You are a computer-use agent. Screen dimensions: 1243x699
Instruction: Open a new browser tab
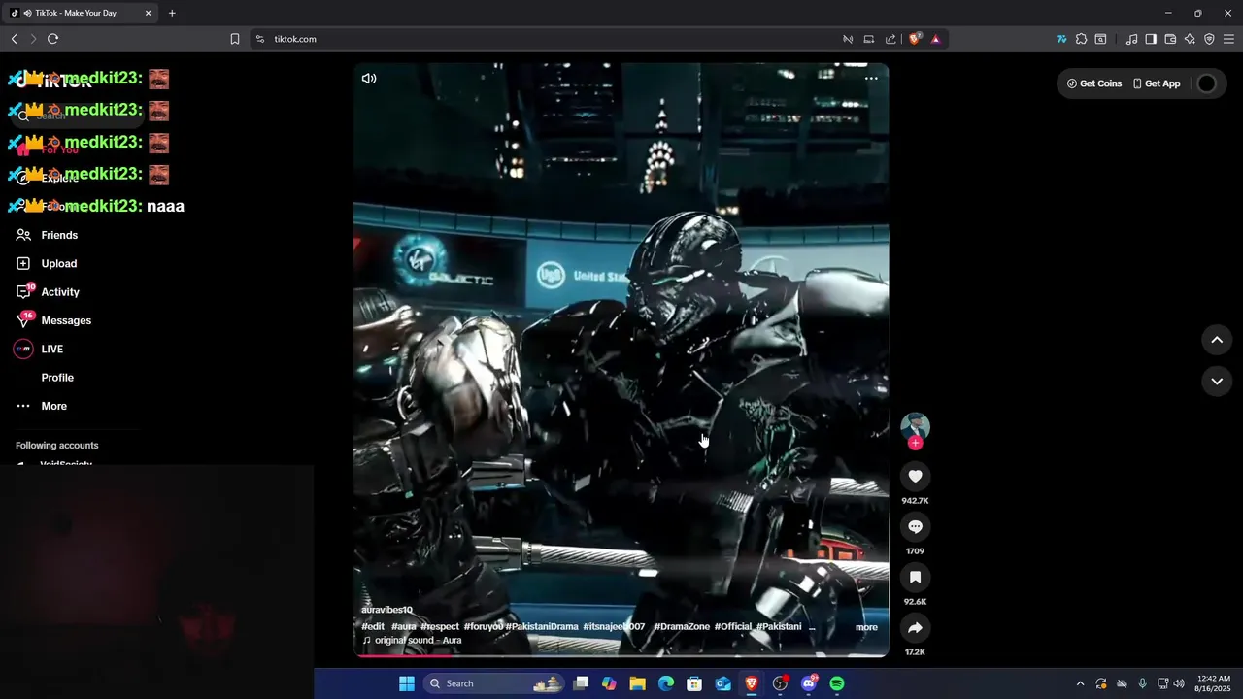(172, 13)
